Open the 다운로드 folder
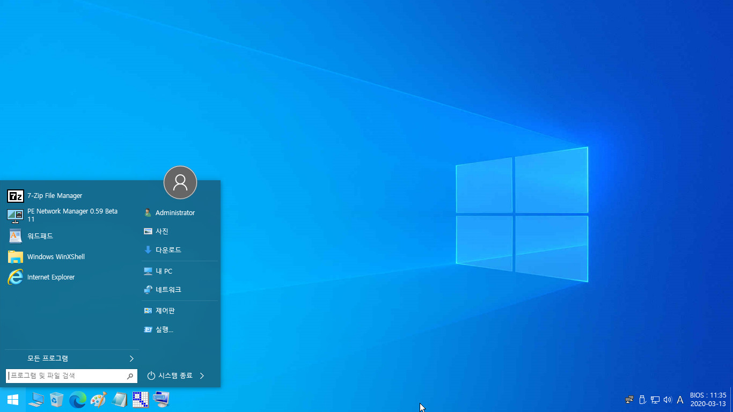This screenshot has width=733, height=412. [x=180, y=250]
